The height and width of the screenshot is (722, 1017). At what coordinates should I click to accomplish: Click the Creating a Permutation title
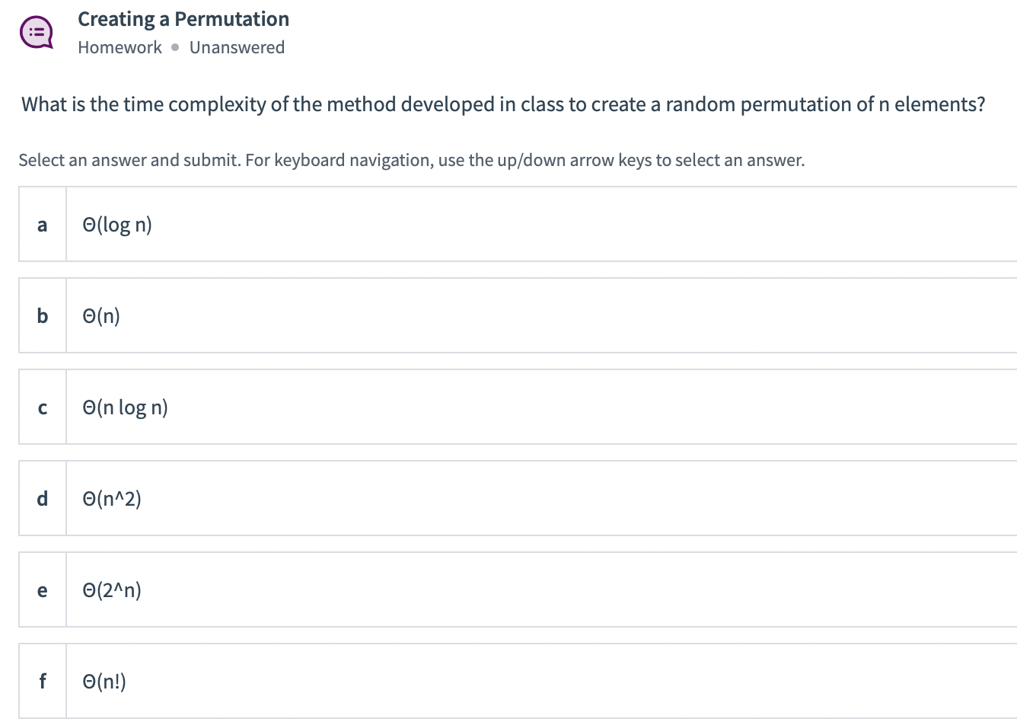coord(183,18)
